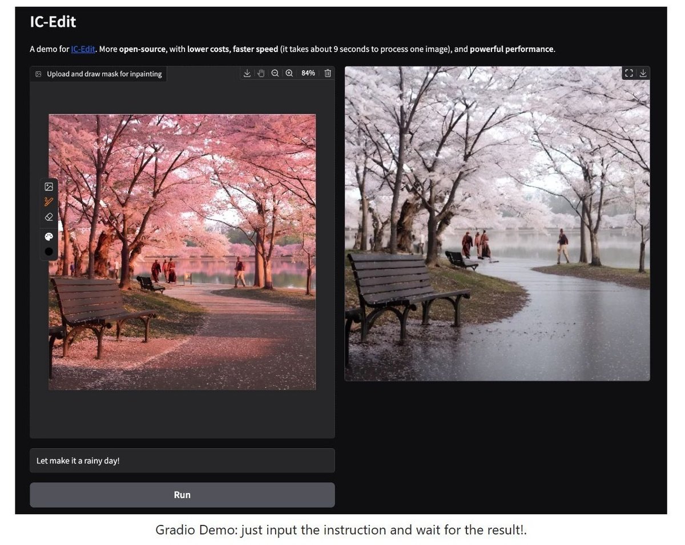Zoom in on the input image
Viewport: 685px width, 545px height.
289,73
